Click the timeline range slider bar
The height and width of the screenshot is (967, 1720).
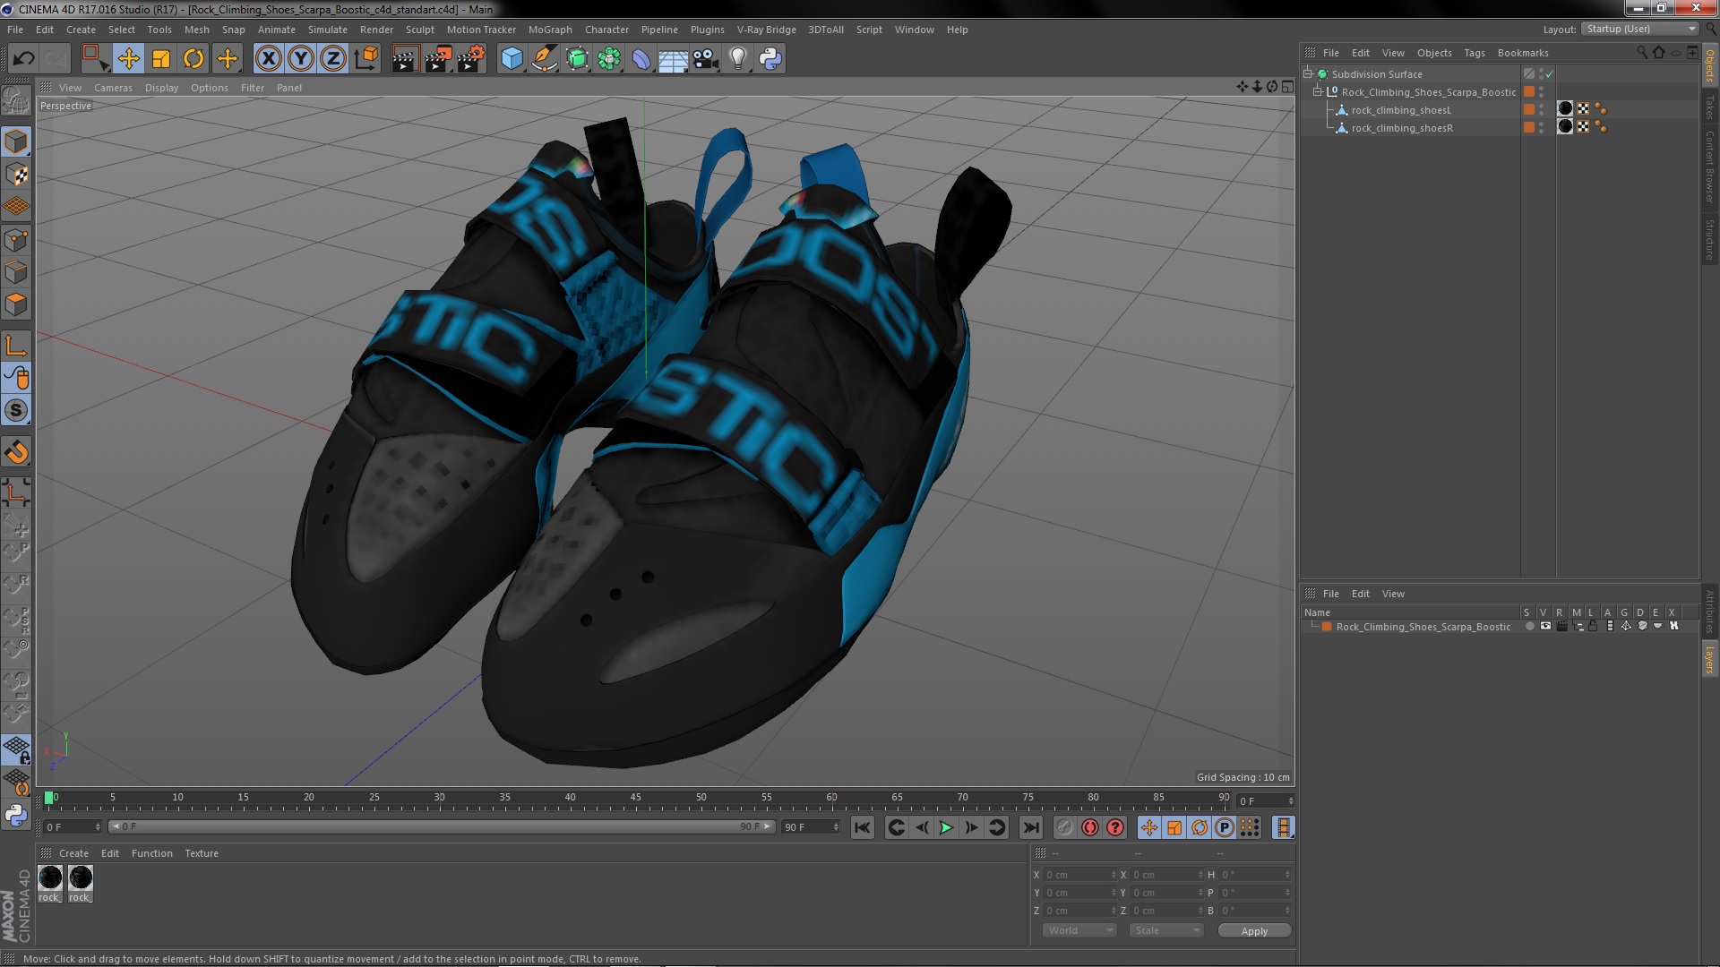pyautogui.click(x=441, y=827)
